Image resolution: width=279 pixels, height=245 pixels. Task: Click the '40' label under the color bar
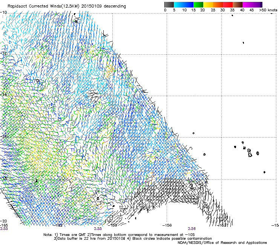click(x=242, y=10)
